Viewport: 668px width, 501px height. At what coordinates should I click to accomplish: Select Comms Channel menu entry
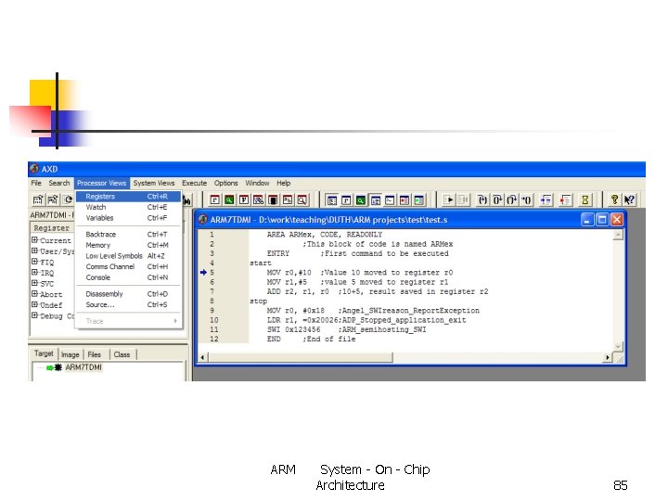(128, 266)
